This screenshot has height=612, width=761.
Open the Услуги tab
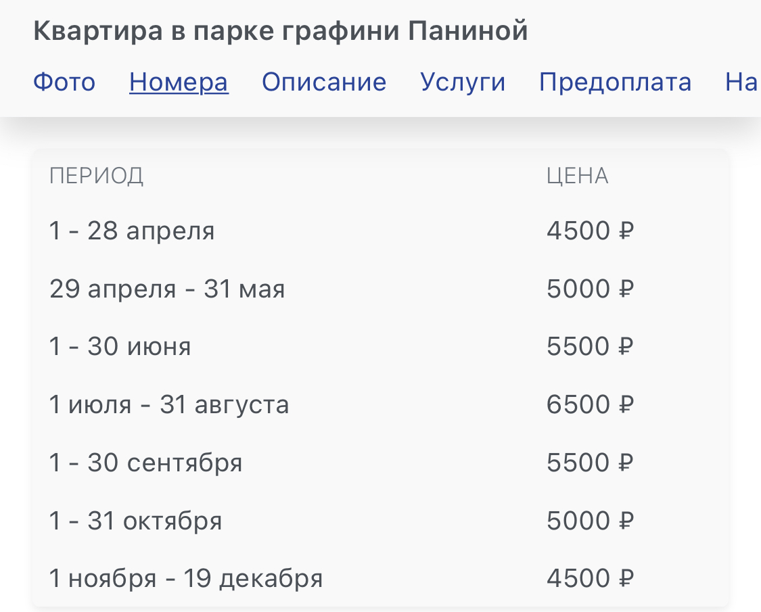click(x=463, y=82)
